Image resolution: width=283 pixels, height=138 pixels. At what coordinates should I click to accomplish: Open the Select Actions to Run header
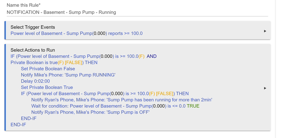[33, 50]
